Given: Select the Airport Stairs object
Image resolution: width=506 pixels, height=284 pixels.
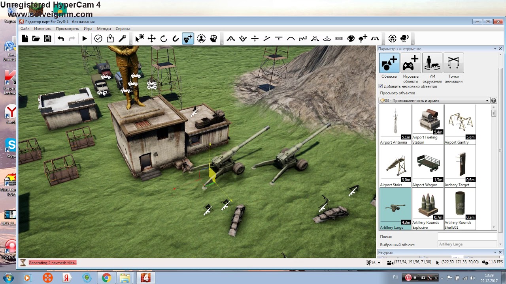Looking at the screenshot, I should point(395,167).
